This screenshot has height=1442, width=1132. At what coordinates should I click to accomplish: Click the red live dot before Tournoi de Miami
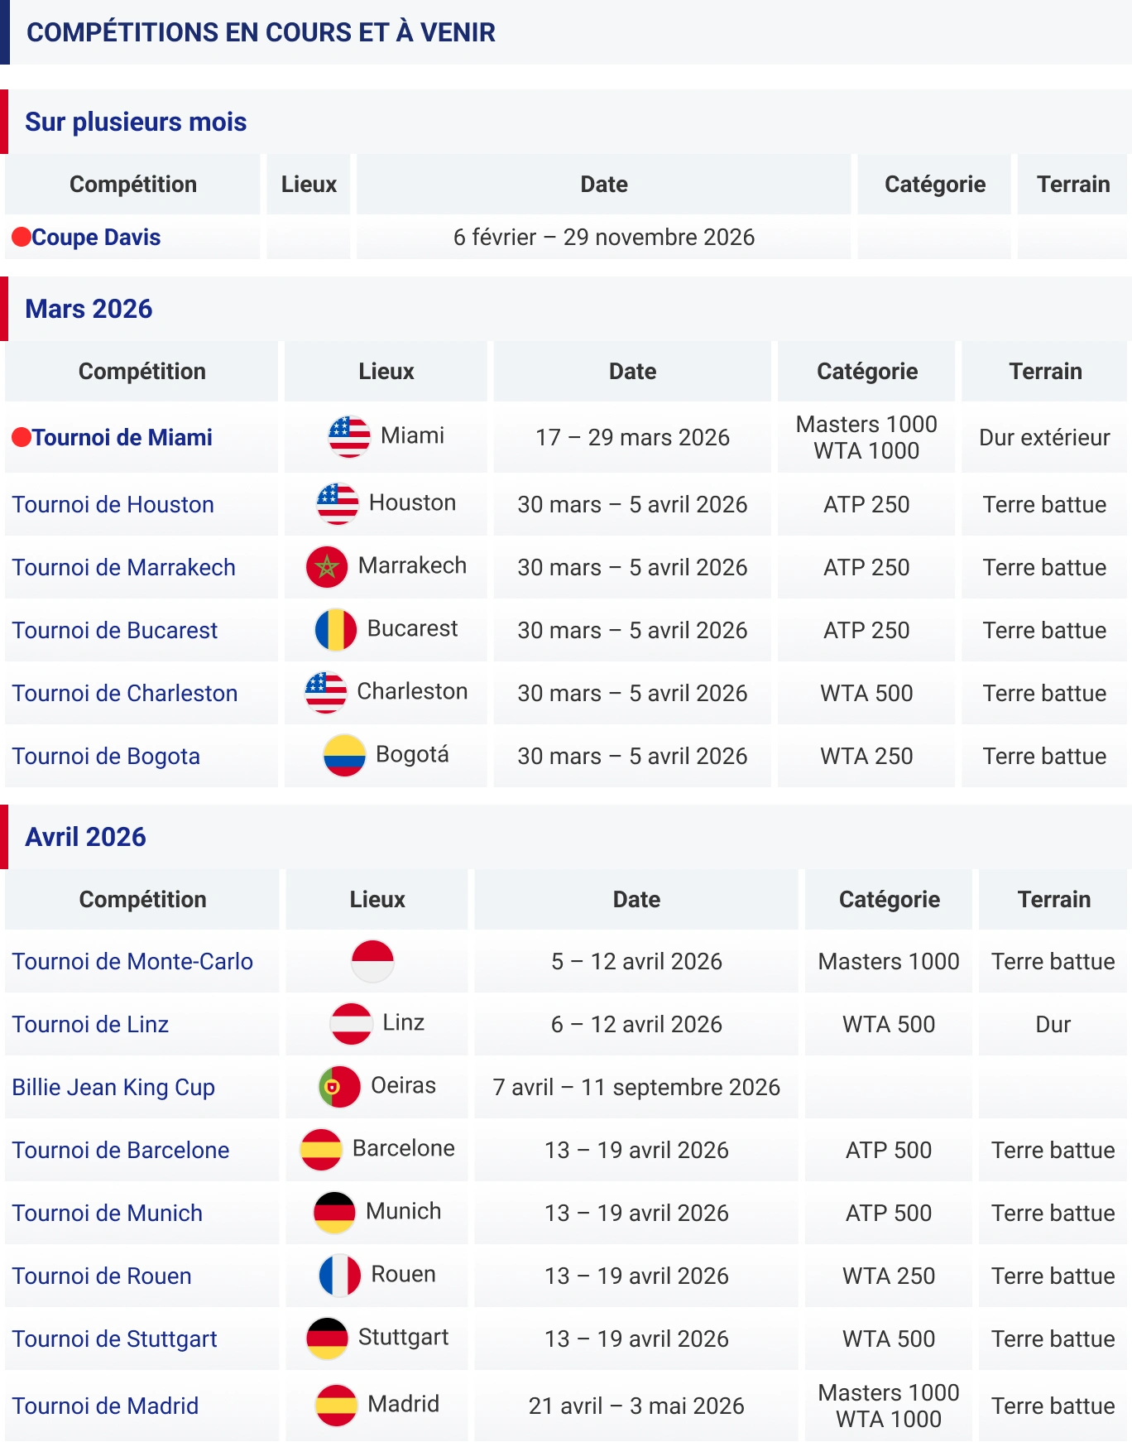pos(22,436)
